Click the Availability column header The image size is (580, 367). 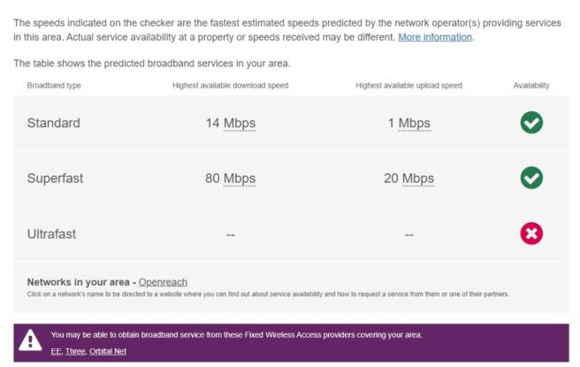click(531, 85)
